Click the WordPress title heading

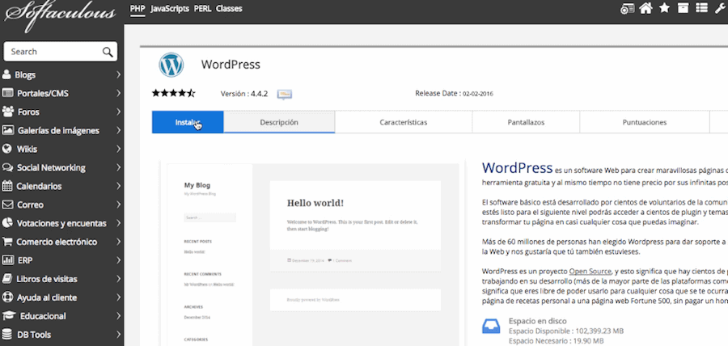pyautogui.click(x=231, y=65)
